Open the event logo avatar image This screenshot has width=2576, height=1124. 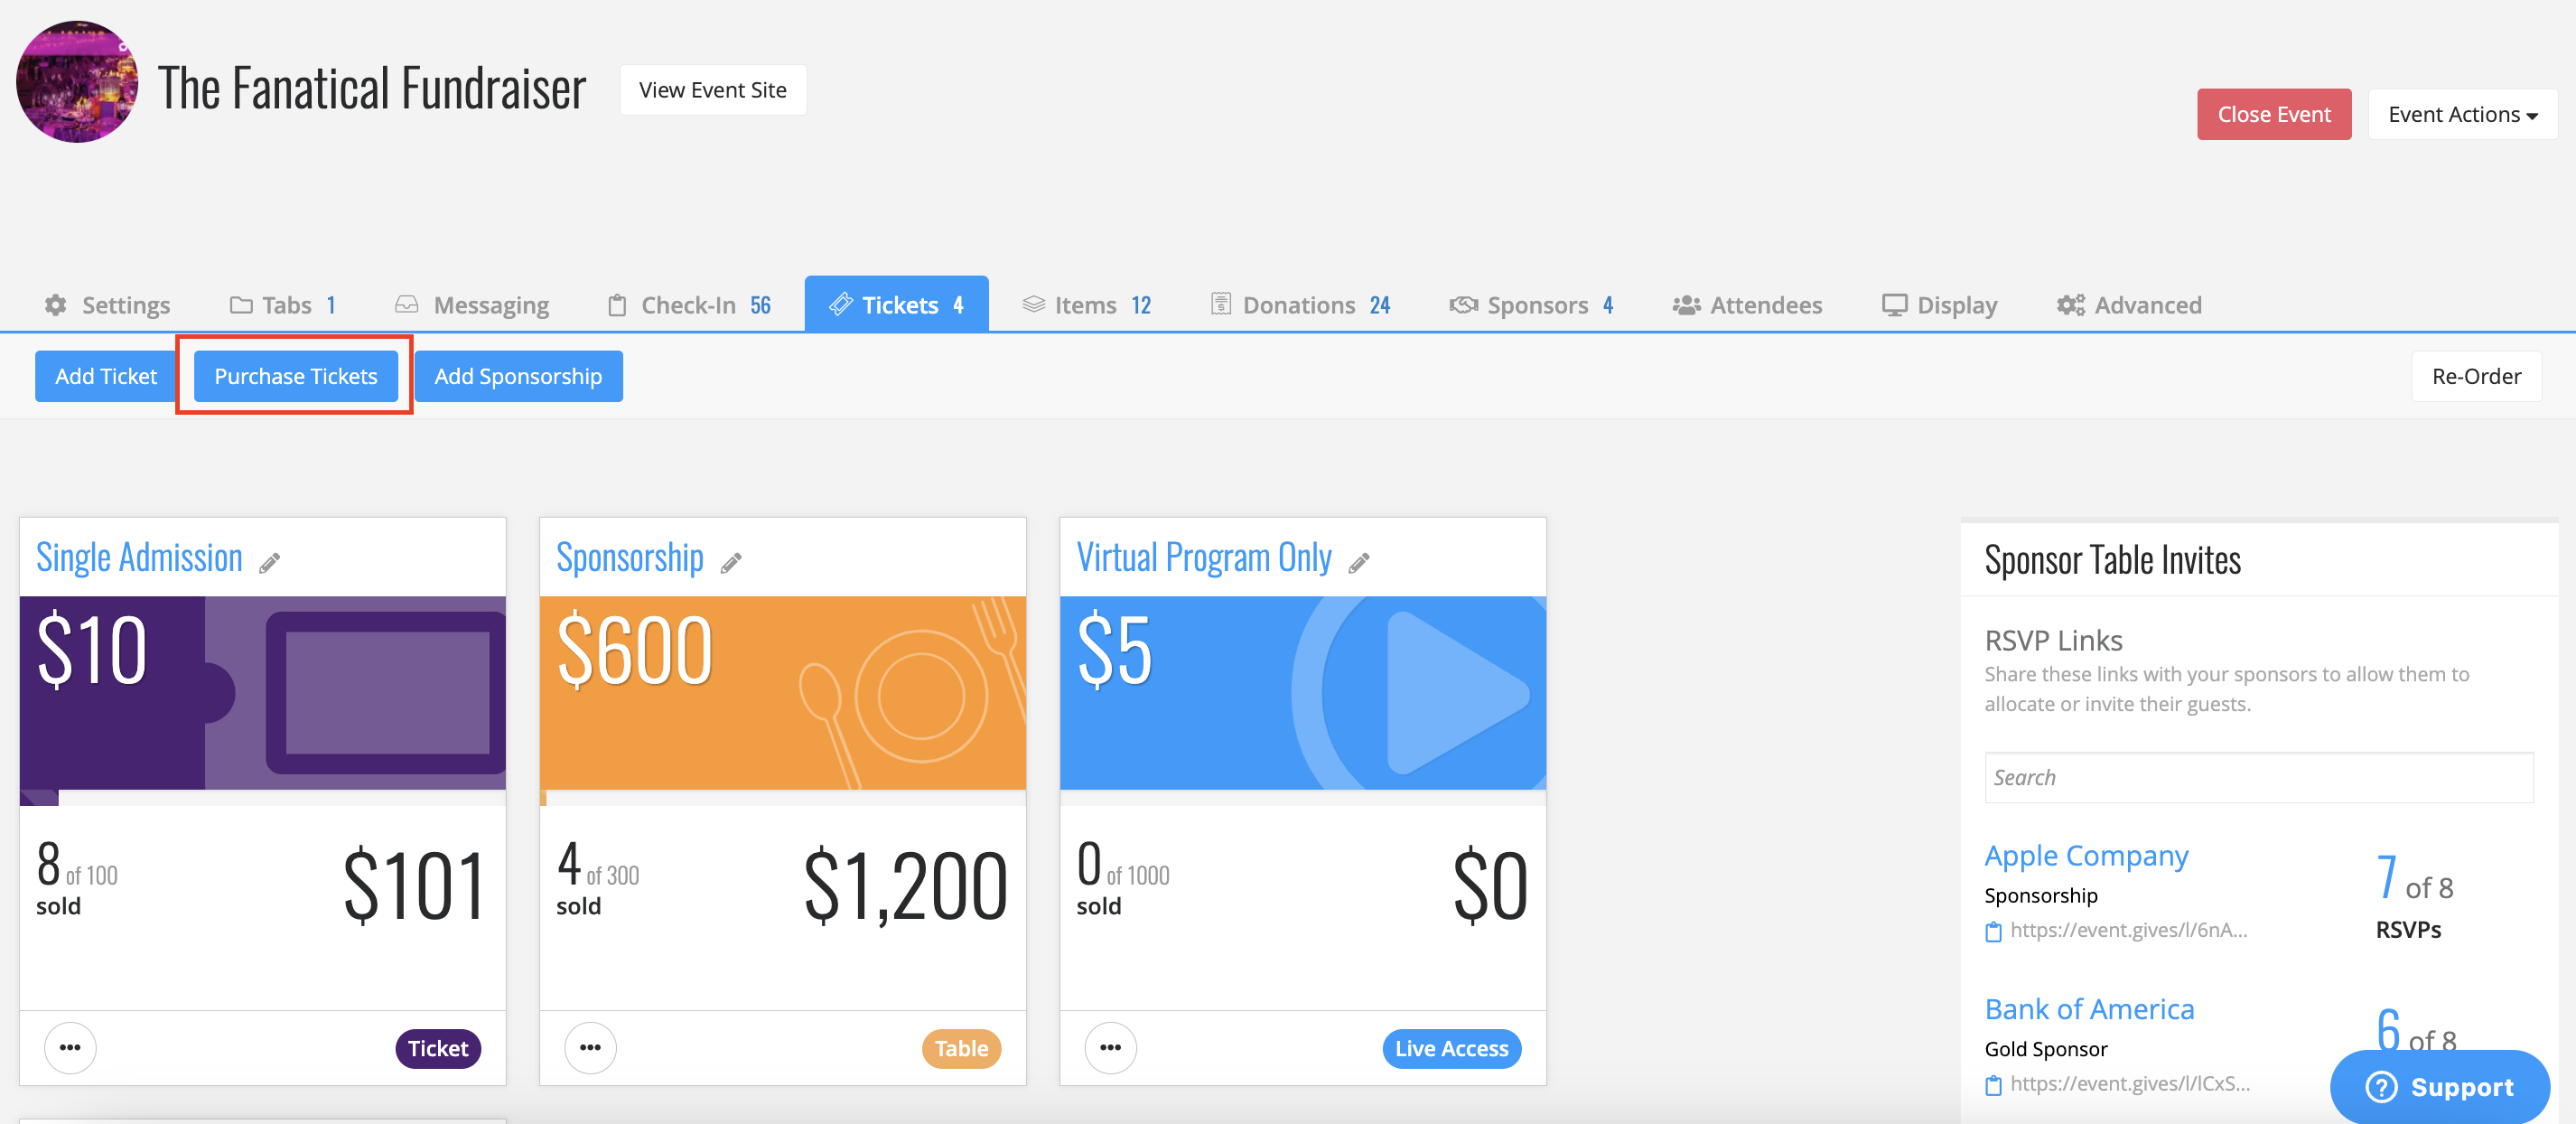[x=77, y=82]
